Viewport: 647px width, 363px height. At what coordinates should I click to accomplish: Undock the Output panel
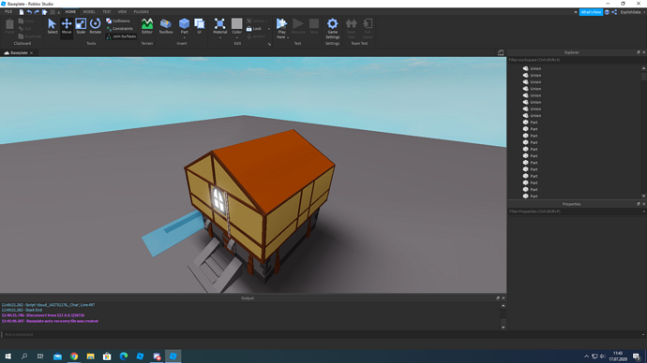click(x=498, y=298)
